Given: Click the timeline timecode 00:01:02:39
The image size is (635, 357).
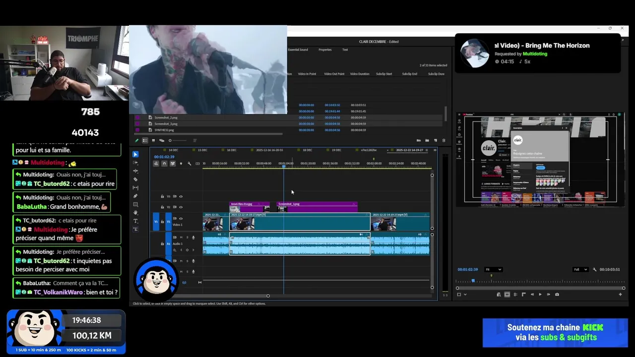Looking at the screenshot, I should (x=164, y=157).
